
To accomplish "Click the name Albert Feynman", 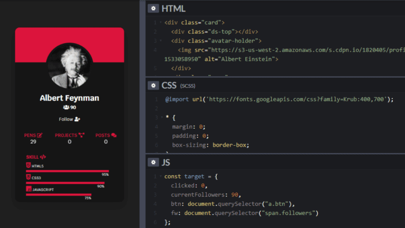I will (70, 98).
